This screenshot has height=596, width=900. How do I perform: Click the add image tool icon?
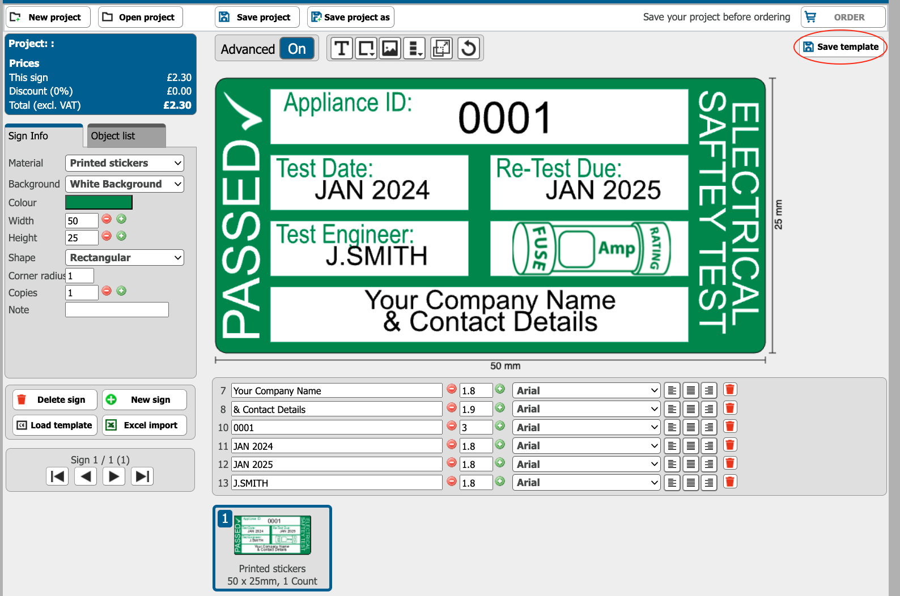[x=390, y=49]
